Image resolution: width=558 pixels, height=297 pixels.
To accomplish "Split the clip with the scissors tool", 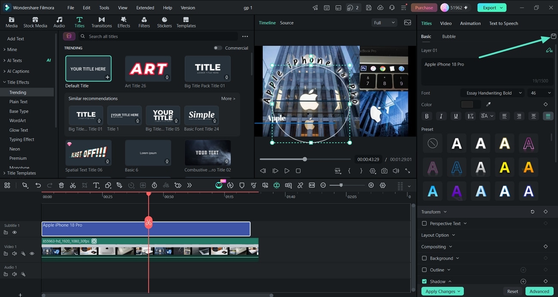I will 73,185.
